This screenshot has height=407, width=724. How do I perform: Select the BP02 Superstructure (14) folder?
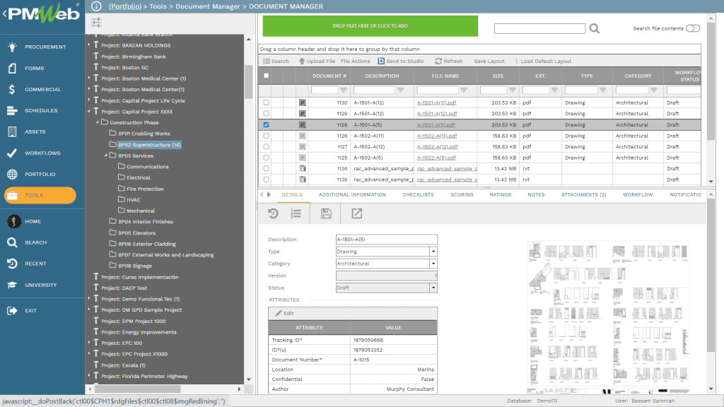149,144
